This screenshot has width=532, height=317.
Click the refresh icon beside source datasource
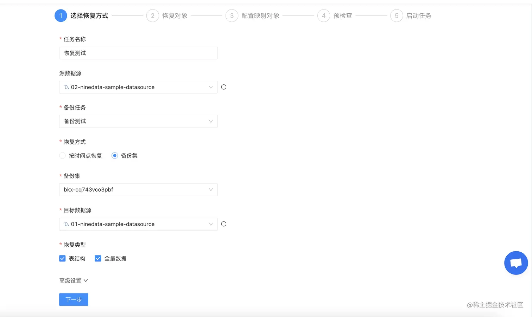[x=224, y=87]
